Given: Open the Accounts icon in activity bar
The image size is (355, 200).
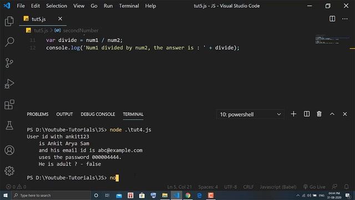Looking at the screenshot, I should tap(9, 150).
